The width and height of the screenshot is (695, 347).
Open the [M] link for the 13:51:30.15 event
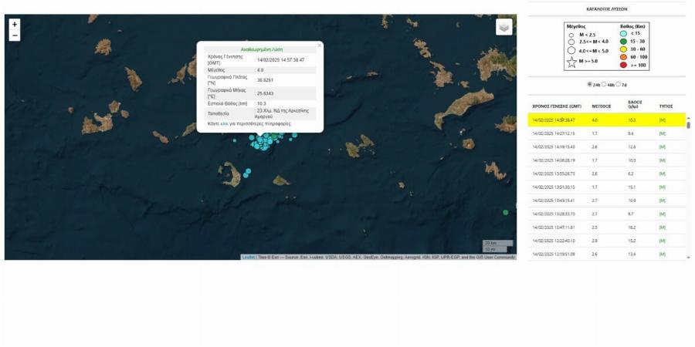pyautogui.click(x=663, y=187)
